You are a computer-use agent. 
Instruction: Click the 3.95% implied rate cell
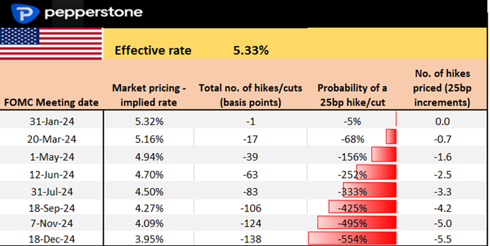pyautogui.click(x=149, y=239)
